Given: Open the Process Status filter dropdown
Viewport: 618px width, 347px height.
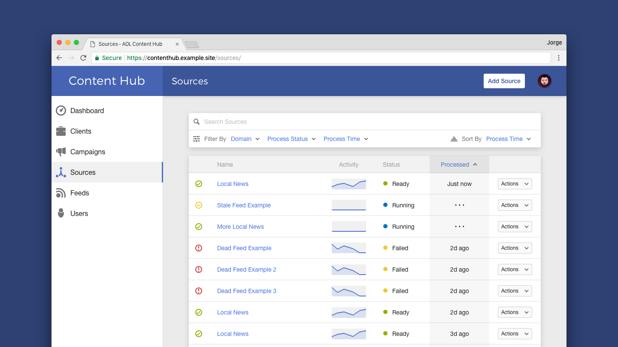Looking at the screenshot, I should point(291,139).
